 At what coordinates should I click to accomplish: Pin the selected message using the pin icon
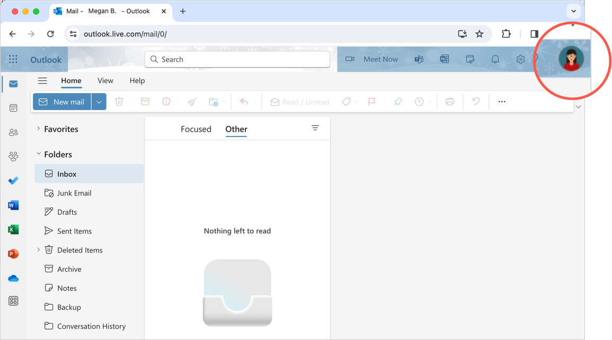click(x=398, y=102)
